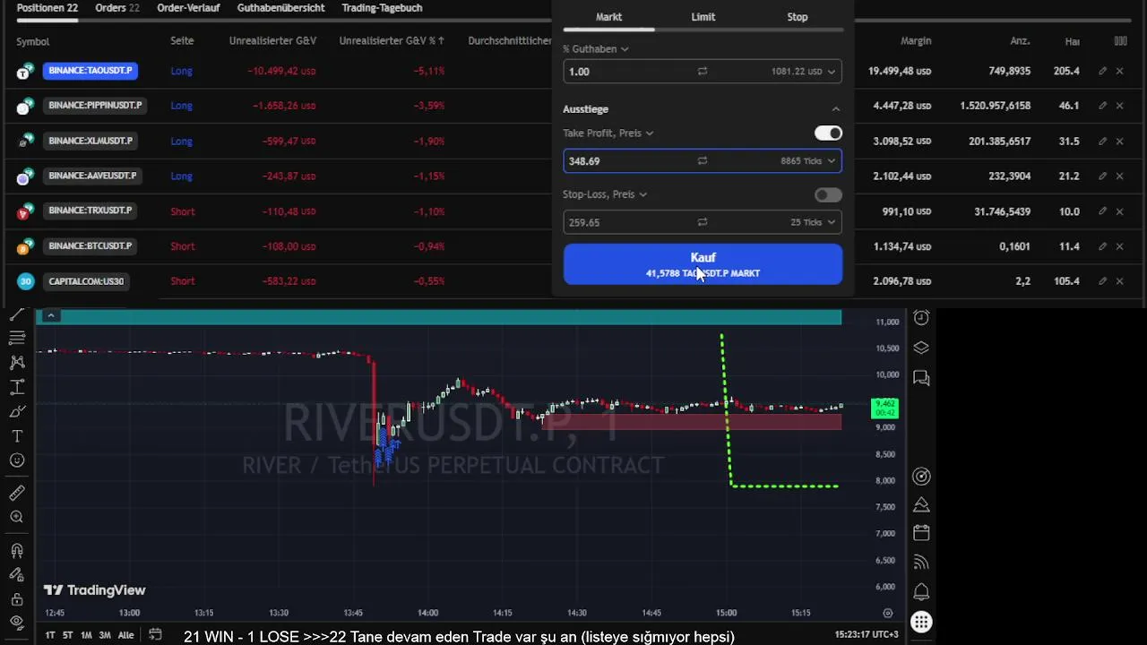Open the Fibonacci retracement tool
The width and height of the screenshot is (1147, 645).
pyautogui.click(x=17, y=338)
